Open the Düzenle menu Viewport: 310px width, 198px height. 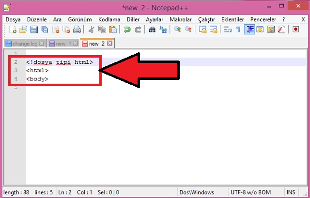pyautogui.click(x=37, y=19)
